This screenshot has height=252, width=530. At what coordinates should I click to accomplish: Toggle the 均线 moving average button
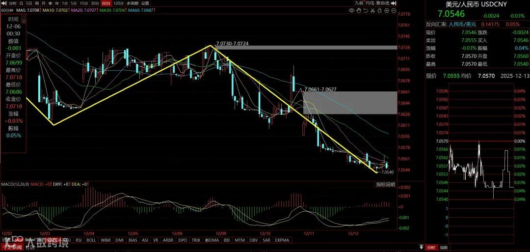(x=370, y=3)
